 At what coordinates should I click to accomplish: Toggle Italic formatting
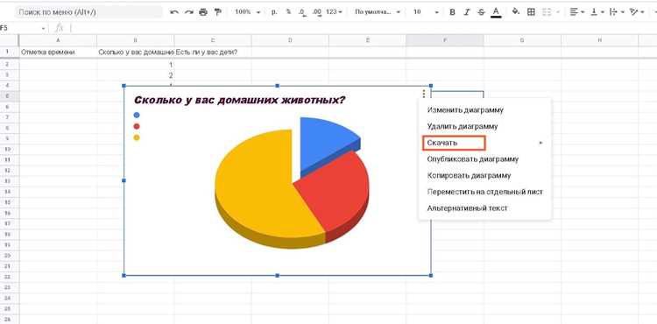[x=467, y=12]
